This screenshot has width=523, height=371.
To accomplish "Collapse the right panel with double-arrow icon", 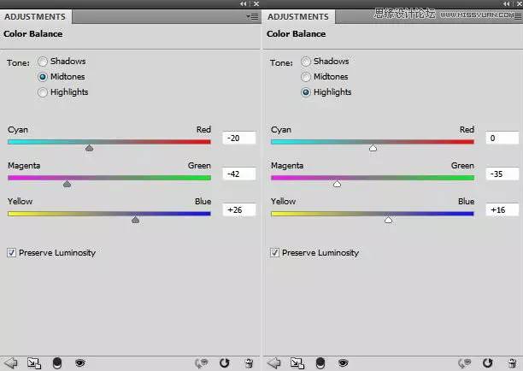I will [507, 3].
